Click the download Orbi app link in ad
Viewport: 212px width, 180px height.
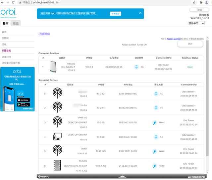17,84
